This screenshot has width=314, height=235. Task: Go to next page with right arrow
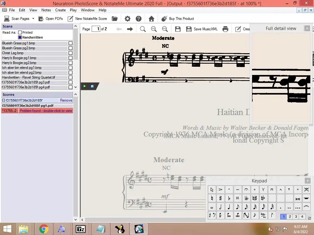130,29
